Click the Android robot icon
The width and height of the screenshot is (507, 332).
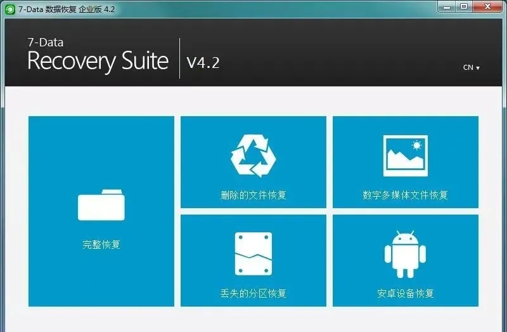click(x=406, y=254)
